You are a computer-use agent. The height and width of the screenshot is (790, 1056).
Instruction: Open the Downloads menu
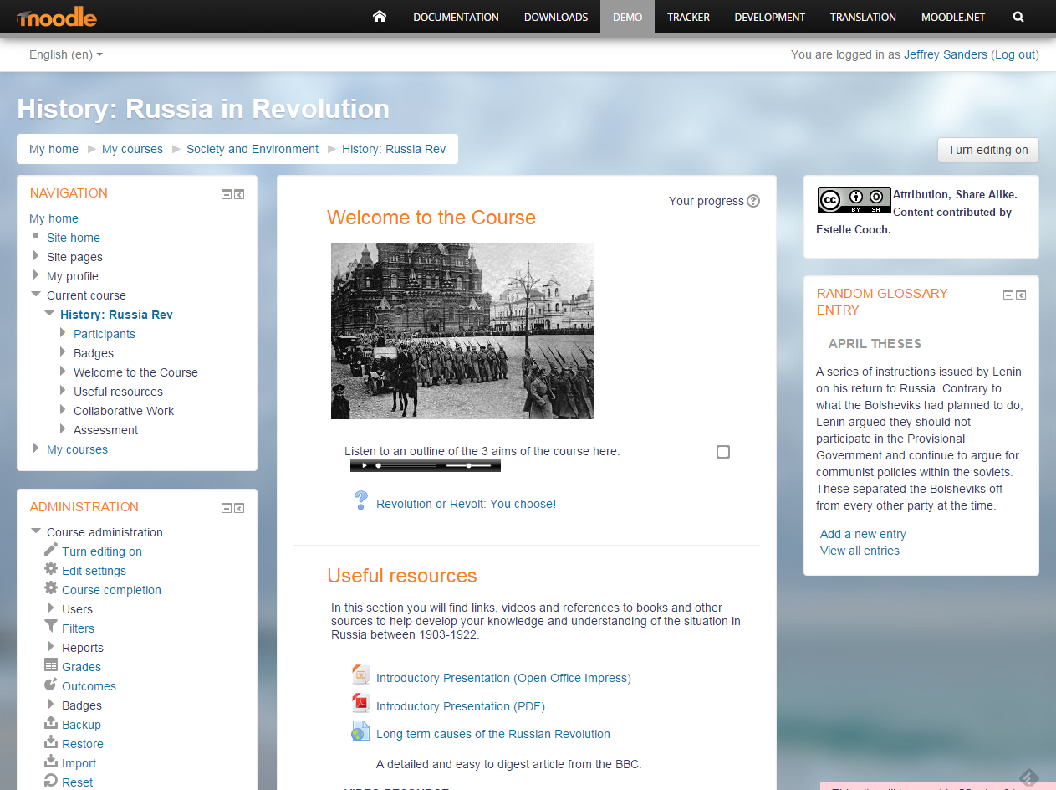click(x=556, y=17)
